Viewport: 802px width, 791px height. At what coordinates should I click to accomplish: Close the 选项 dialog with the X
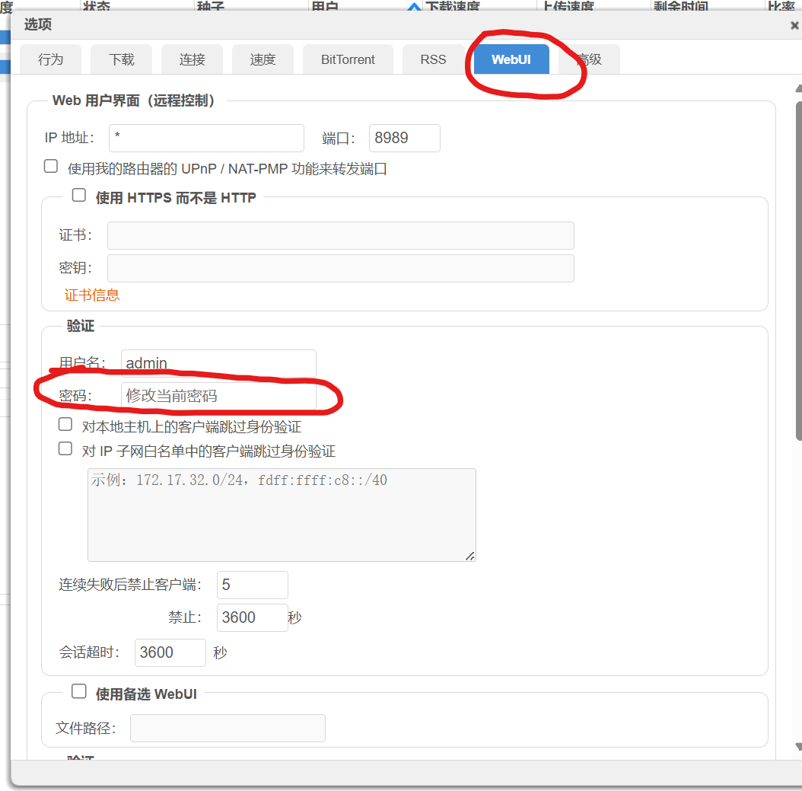point(794,25)
